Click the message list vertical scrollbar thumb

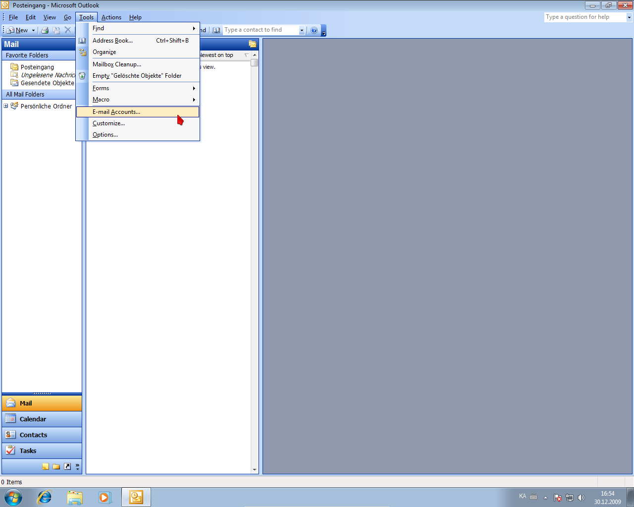(255, 63)
